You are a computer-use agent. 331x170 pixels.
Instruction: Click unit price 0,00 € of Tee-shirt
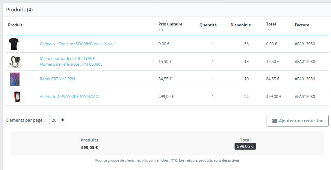[164, 44]
